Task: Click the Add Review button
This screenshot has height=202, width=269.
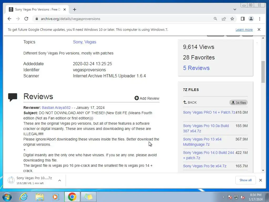Action: 147,98
